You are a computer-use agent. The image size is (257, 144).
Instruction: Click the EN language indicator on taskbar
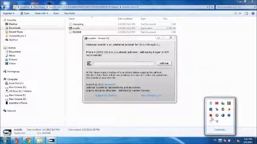(x=215, y=140)
